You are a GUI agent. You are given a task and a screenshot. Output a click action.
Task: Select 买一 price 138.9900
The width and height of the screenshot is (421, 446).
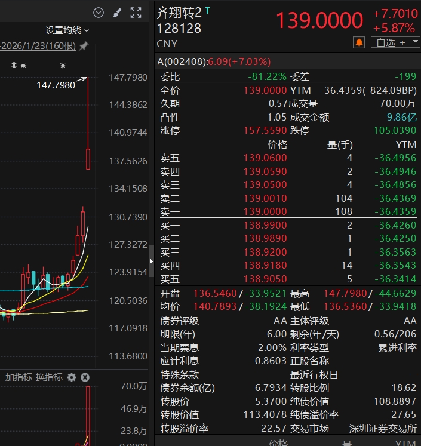(265, 225)
